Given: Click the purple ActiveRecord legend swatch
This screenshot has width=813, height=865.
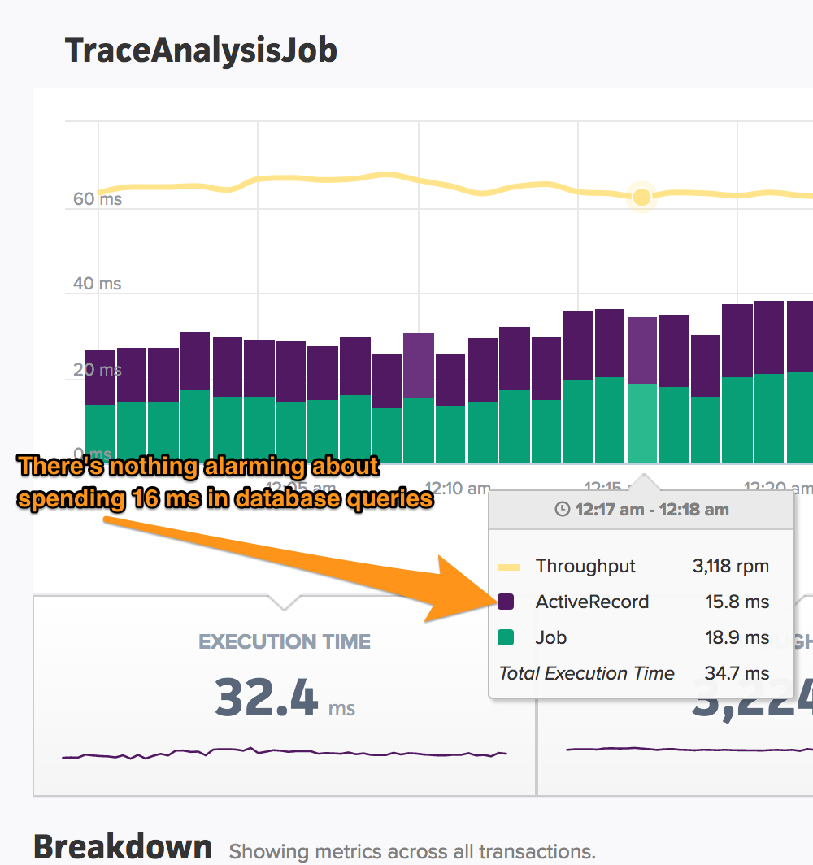Looking at the screenshot, I should click(506, 602).
